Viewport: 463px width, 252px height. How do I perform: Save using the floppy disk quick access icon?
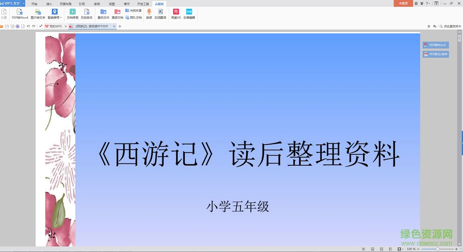7,26
